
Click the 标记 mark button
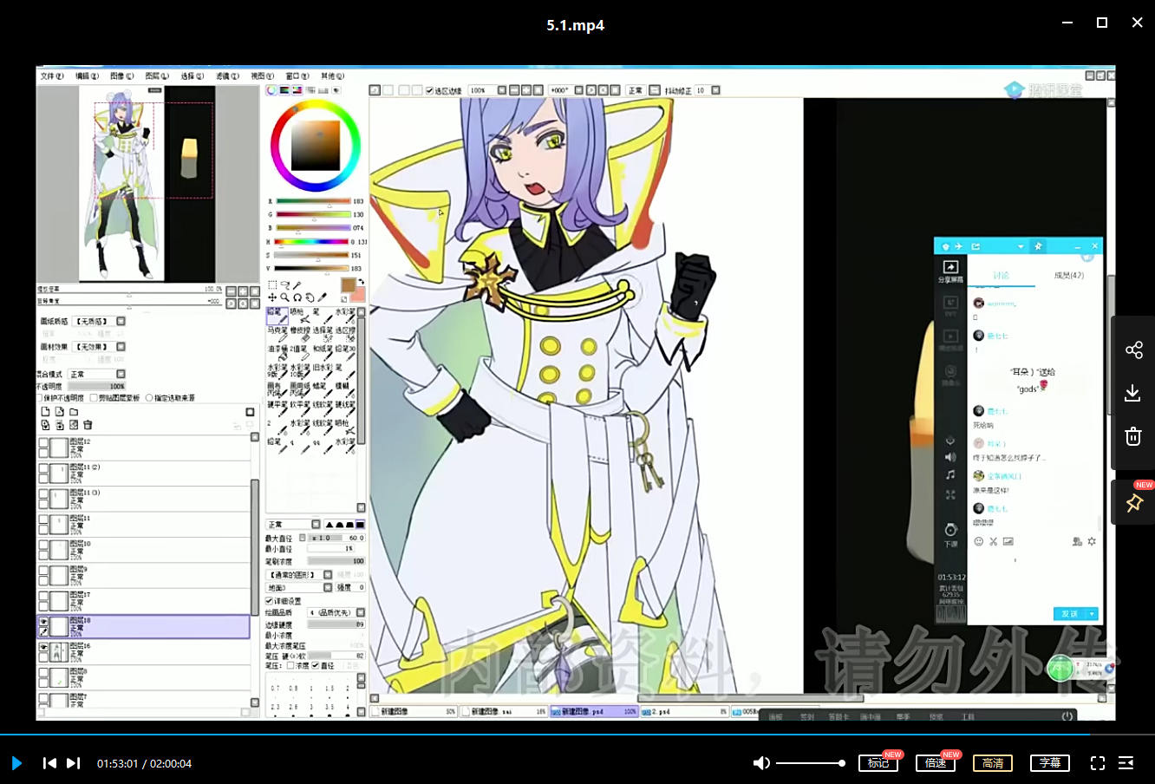coord(878,763)
